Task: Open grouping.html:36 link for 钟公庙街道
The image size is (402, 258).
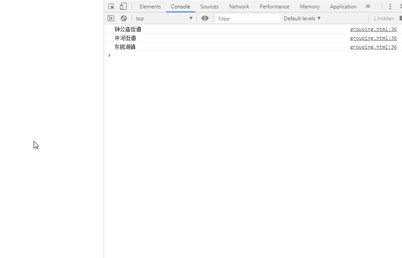Action: 373,29
